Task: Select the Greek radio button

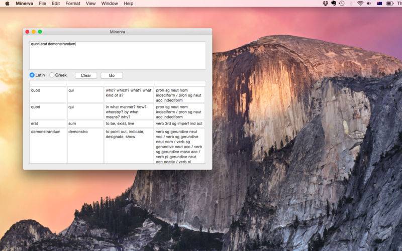Action: 52,75
